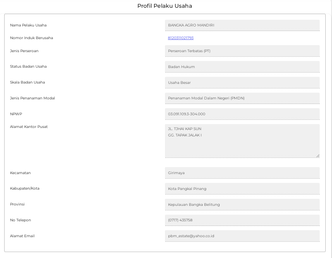
Task: Click the address text area resize handle
Action: [x=318, y=156]
